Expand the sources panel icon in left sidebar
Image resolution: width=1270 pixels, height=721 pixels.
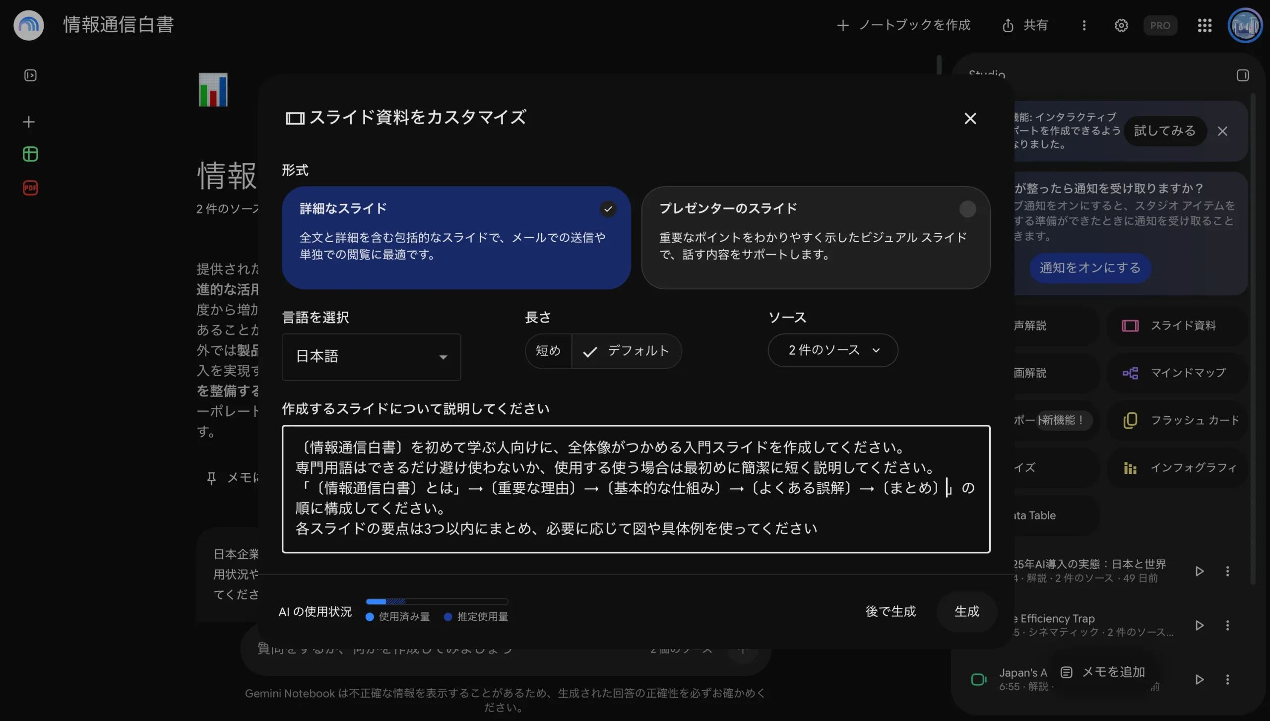(30, 75)
